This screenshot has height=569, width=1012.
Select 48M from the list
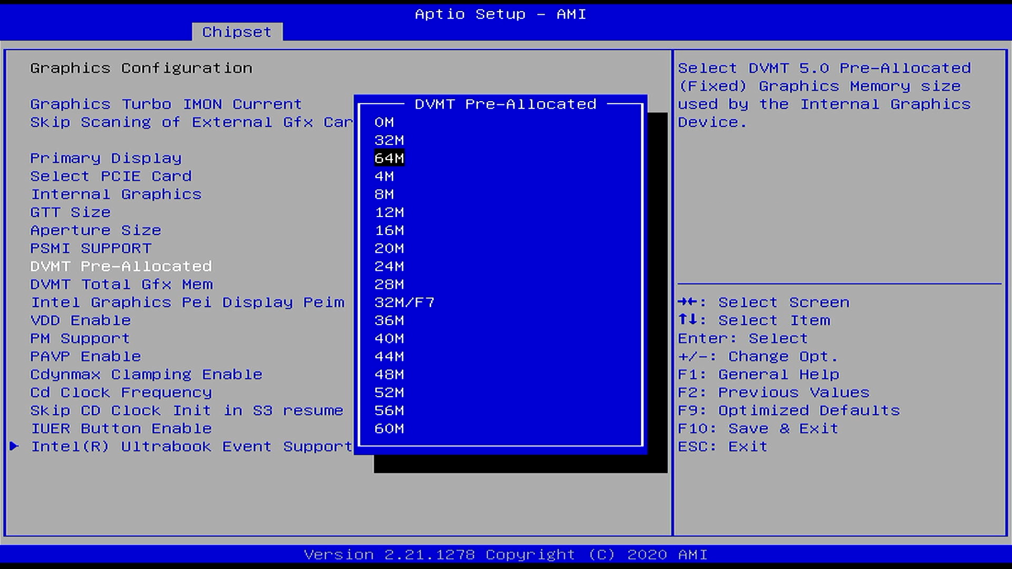389,375
